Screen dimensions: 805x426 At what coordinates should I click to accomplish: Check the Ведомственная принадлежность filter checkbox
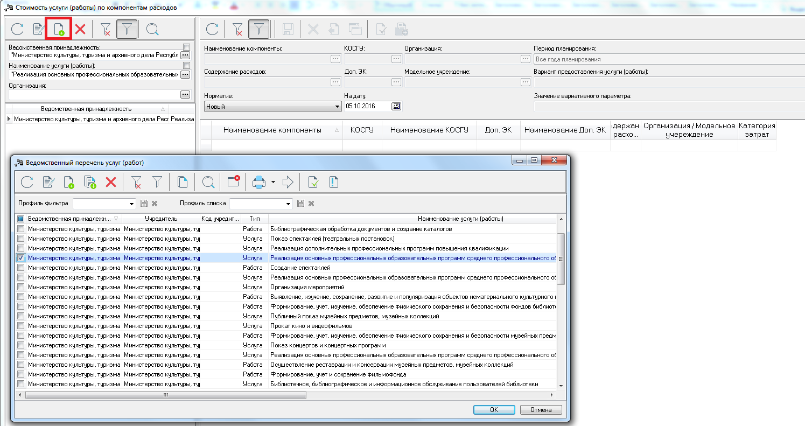click(186, 47)
